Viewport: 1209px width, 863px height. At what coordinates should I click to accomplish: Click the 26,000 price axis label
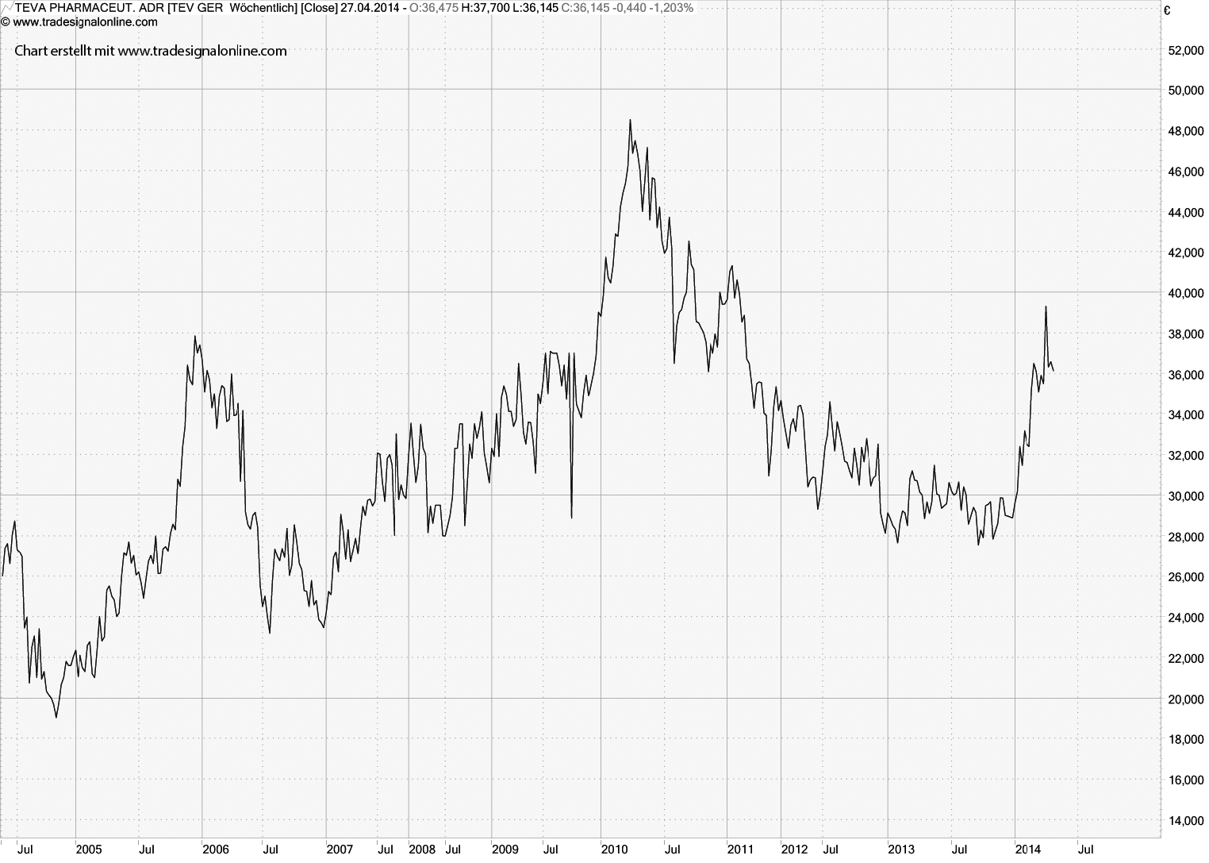pos(1186,577)
